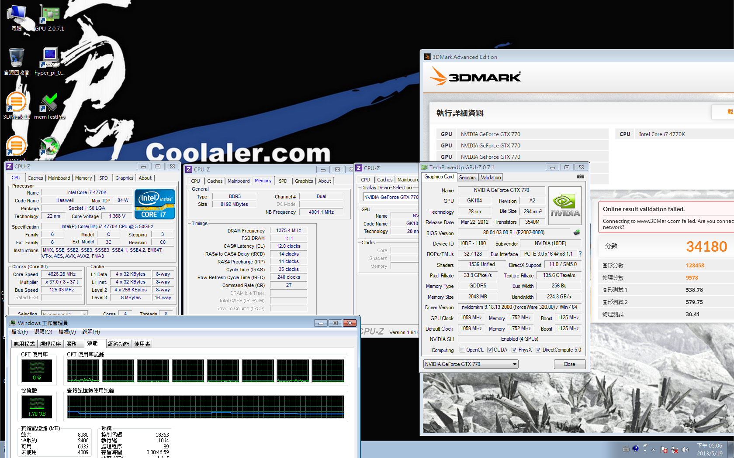Click the NVIDIA SLI Enabled (4 GPUs) field
This screenshot has height=458, width=734.
[519, 339]
